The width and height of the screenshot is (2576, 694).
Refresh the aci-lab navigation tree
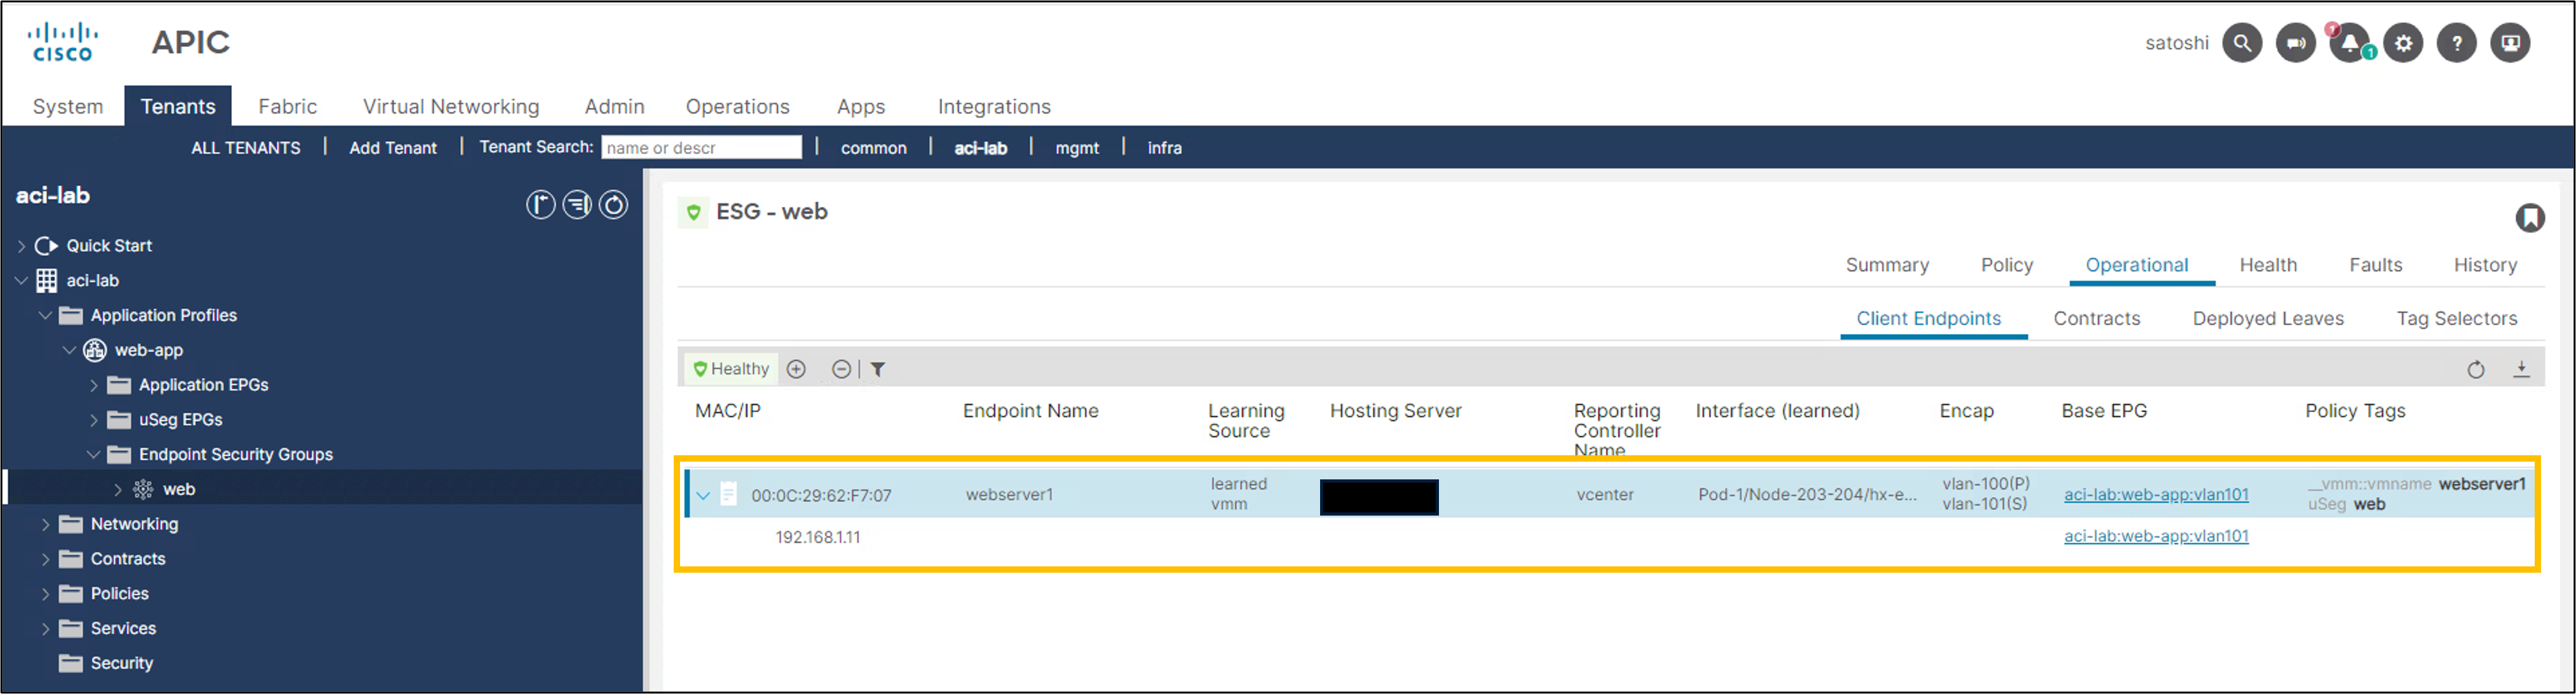click(613, 204)
